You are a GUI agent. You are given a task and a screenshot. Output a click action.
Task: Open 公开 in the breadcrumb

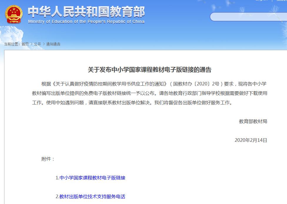pyautogui.click(x=38, y=44)
